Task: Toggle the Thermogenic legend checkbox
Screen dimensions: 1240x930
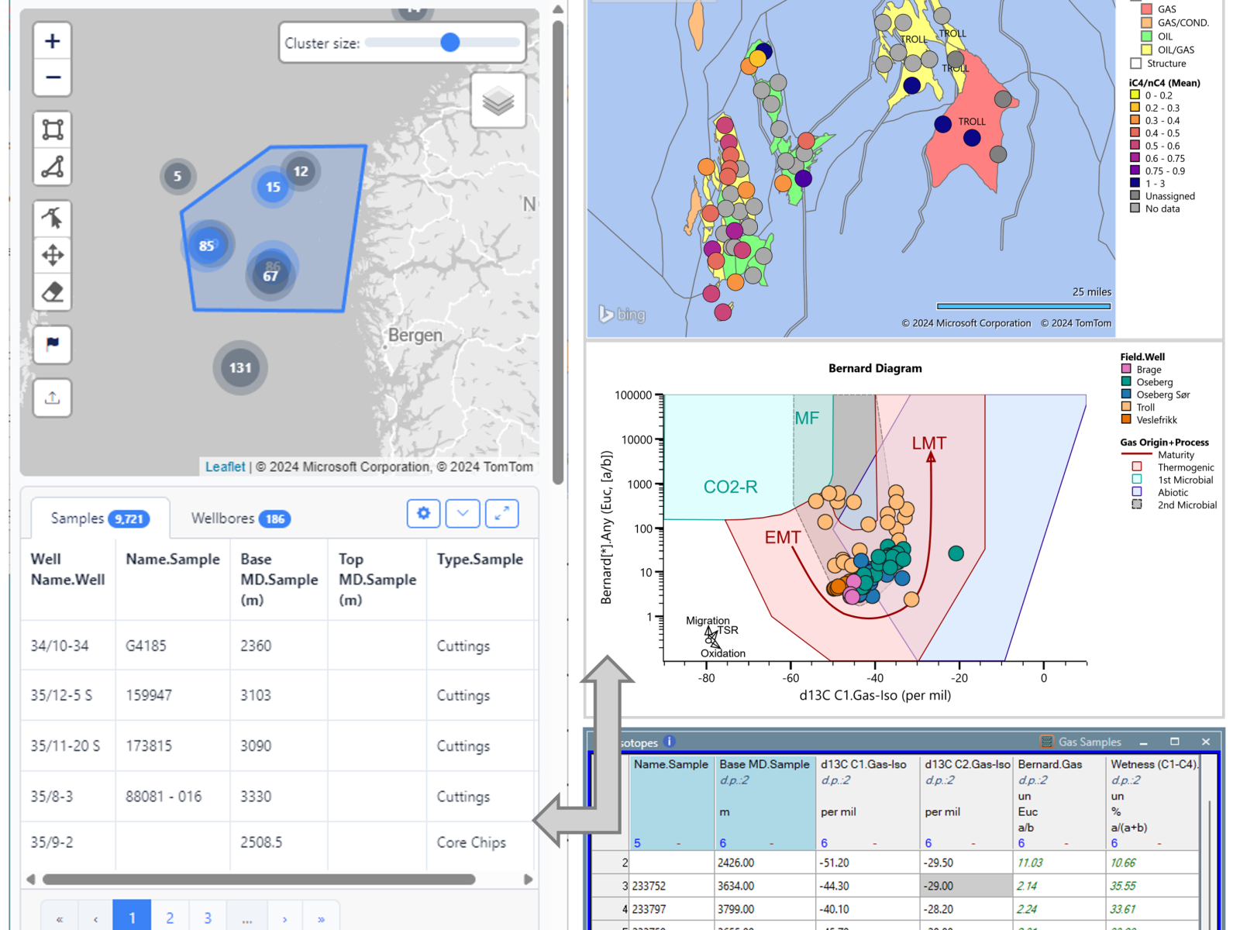Action: click(x=1137, y=467)
